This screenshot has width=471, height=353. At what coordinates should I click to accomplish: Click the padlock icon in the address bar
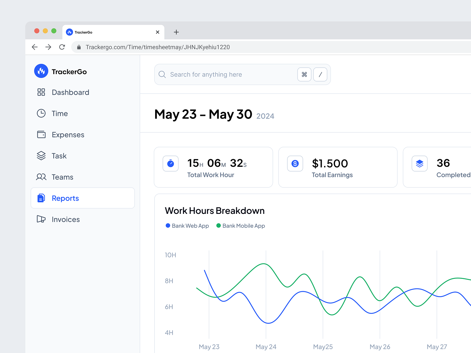(x=79, y=47)
